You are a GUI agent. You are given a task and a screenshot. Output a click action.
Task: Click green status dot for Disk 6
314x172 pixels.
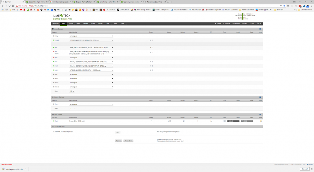[53, 70]
